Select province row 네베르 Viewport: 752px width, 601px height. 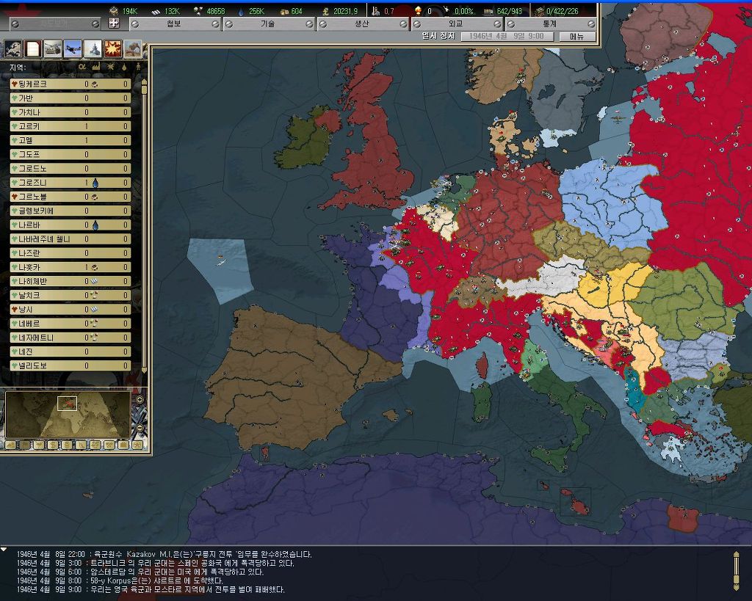click(70, 324)
